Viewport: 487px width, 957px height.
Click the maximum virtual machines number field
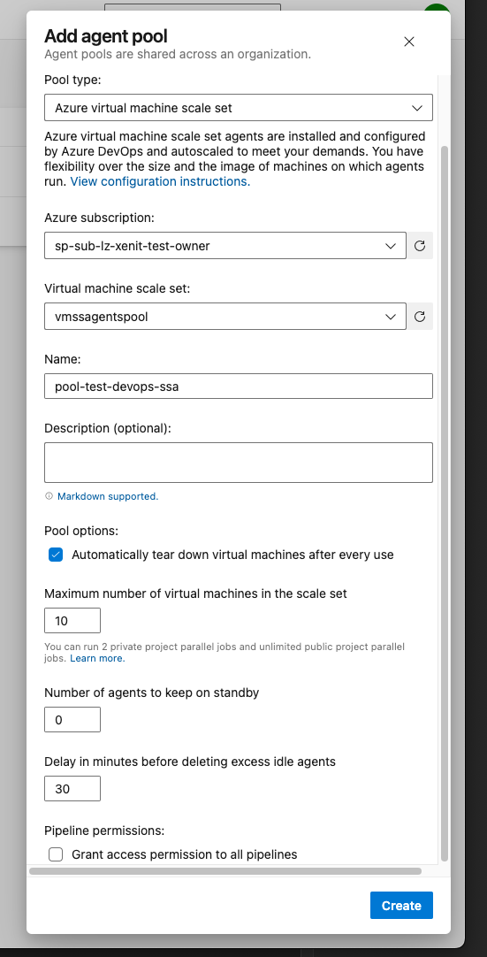click(x=72, y=621)
